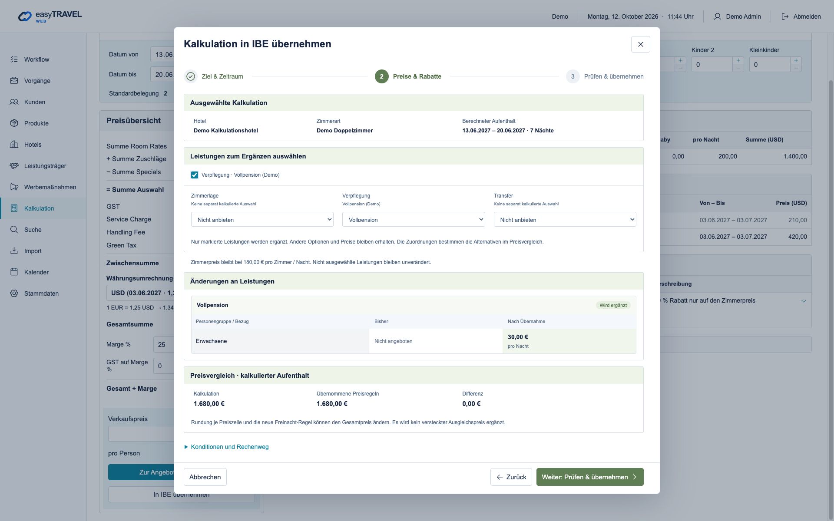The image size is (834, 521).
Task: Click the Kleinkinder input field
Action: [770, 64]
